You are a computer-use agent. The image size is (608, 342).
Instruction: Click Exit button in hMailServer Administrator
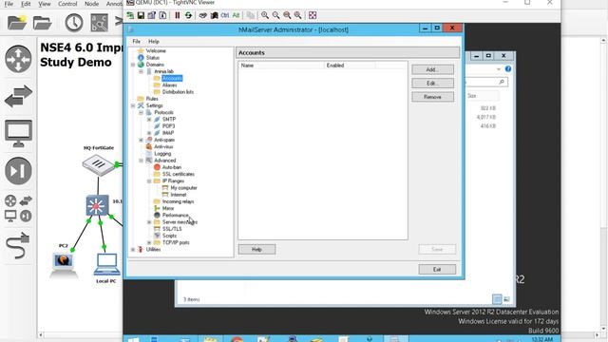(x=437, y=270)
